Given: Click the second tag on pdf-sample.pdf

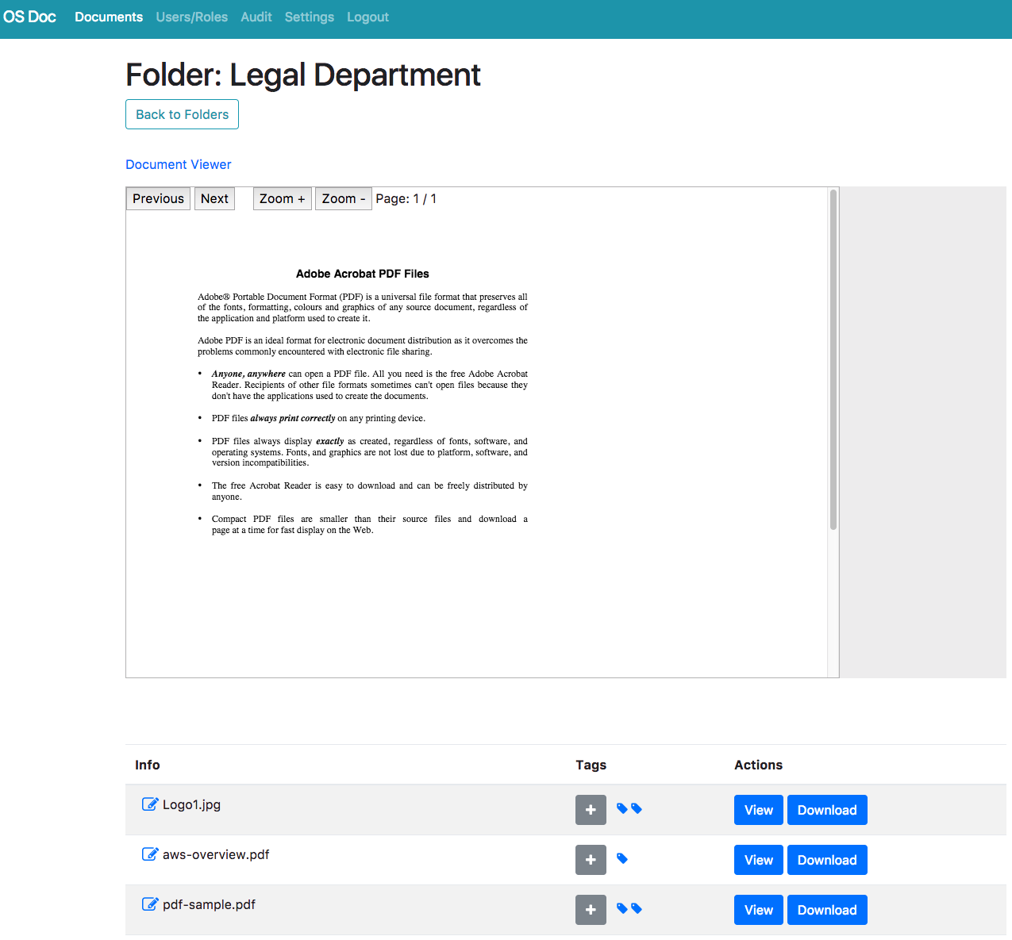Looking at the screenshot, I should click(636, 908).
